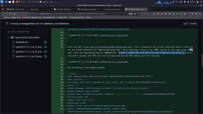Open a new browser tab
This screenshot has height=114, width=203.
(150, 9)
